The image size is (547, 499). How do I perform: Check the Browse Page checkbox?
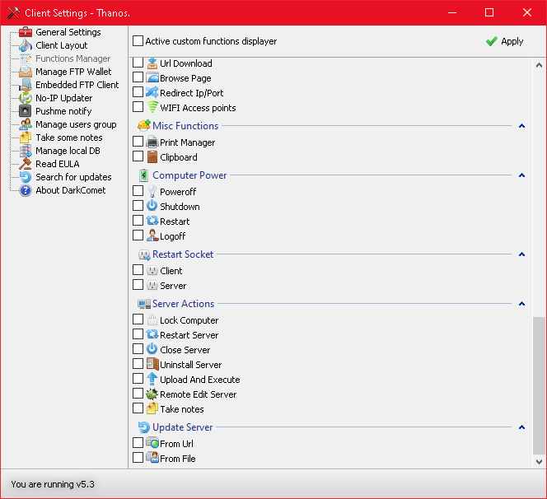click(138, 78)
